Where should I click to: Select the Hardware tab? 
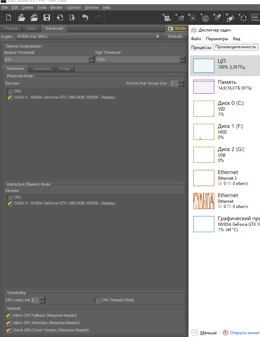[15, 69]
